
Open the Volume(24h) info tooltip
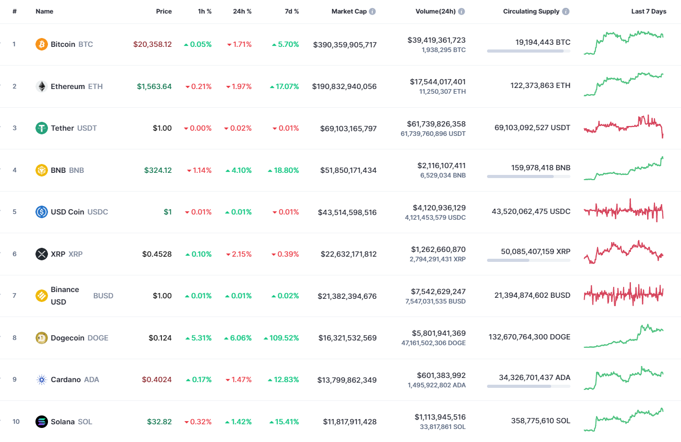462,11
